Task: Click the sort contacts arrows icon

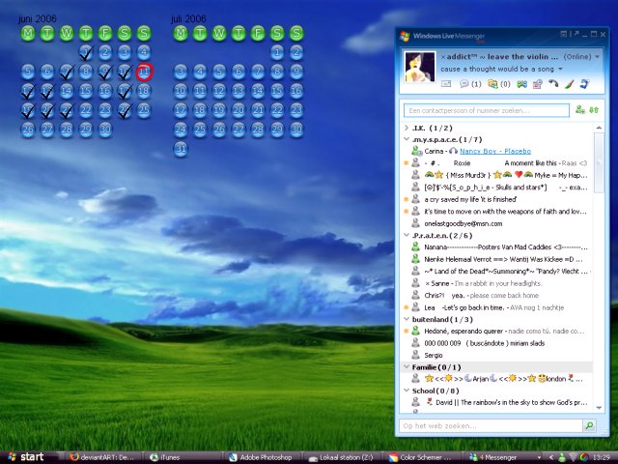Action: (593, 110)
